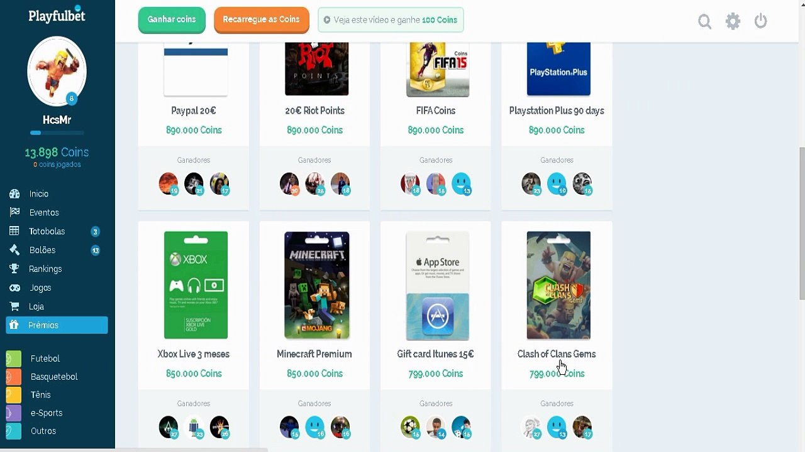Click the blue smiley winner avatar under Minecraft Premium
The width and height of the screenshot is (805, 452).
(x=314, y=427)
